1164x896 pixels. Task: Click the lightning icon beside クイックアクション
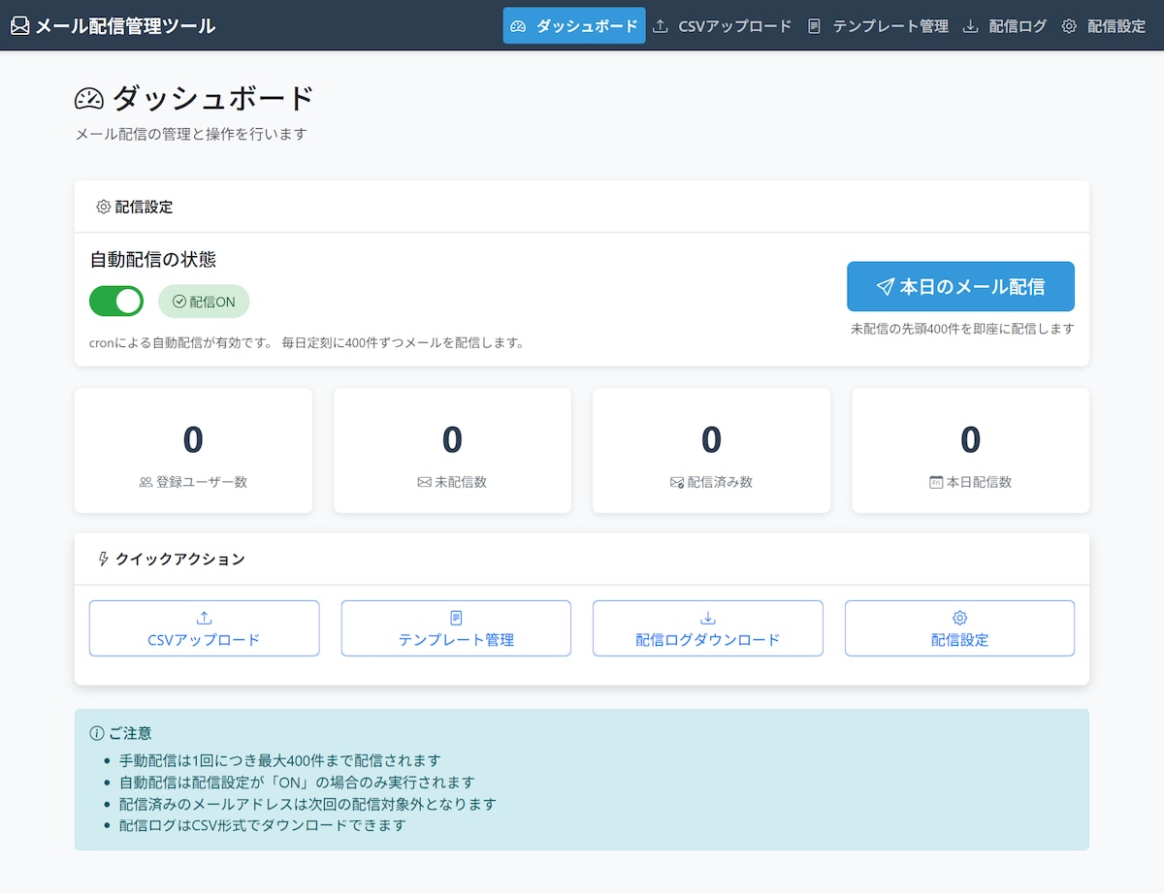point(104,559)
